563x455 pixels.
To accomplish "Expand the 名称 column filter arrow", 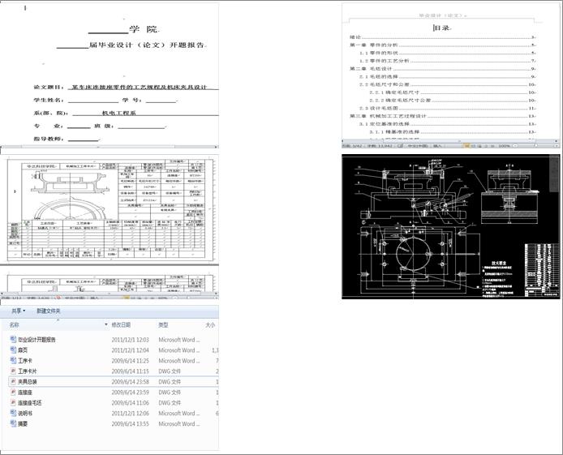I will [106, 325].
